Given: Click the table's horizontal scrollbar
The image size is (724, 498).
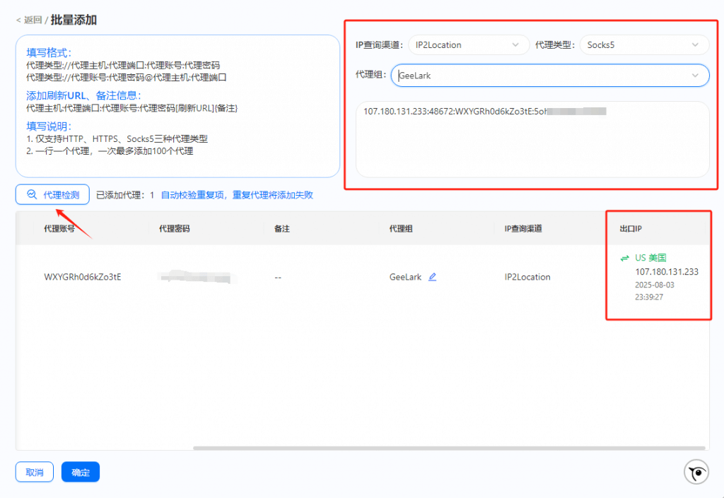Looking at the screenshot, I should tap(449, 448).
